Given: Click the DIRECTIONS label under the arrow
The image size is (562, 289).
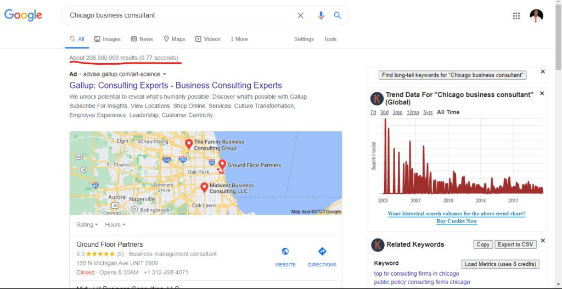Looking at the screenshot, I should 322,265.
